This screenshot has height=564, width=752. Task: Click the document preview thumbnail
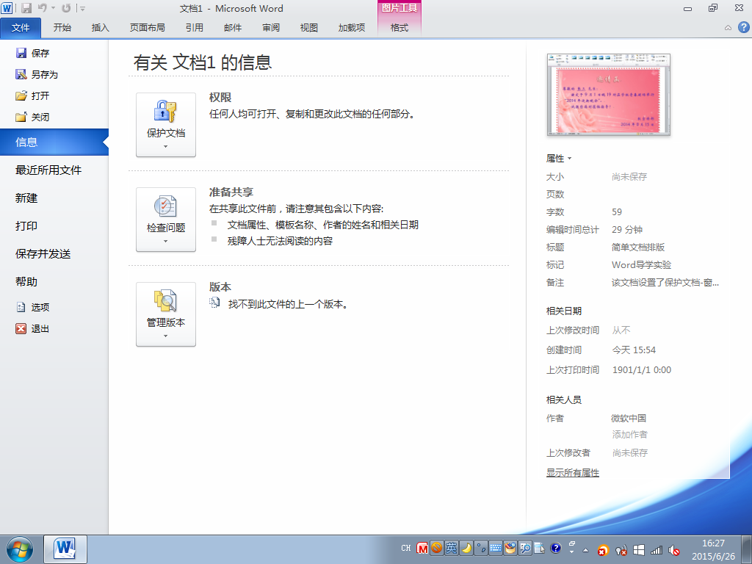608,95
